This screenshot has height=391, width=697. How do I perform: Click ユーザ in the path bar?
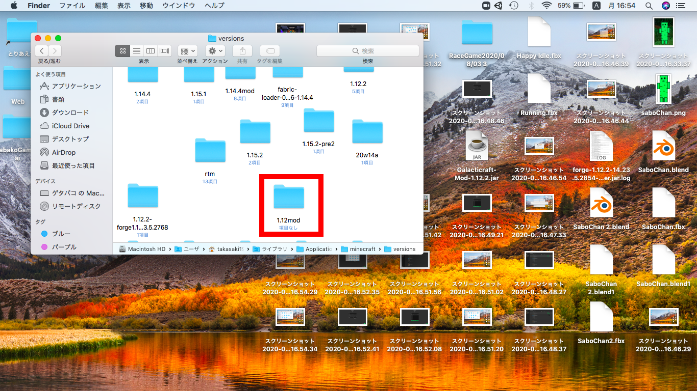point(187,249)
